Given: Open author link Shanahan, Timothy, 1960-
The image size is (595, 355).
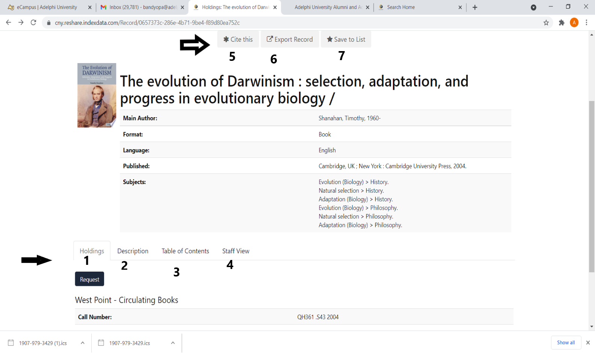Looking at the screenshot, I should tap(349, 118).
